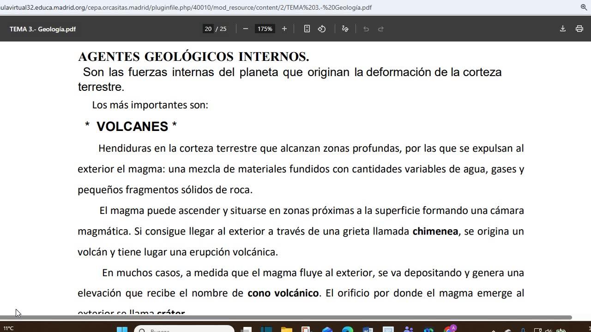Open Microsoft Word from the taskbar
This screenshot has height=332, width=591.
pos(368,330)
